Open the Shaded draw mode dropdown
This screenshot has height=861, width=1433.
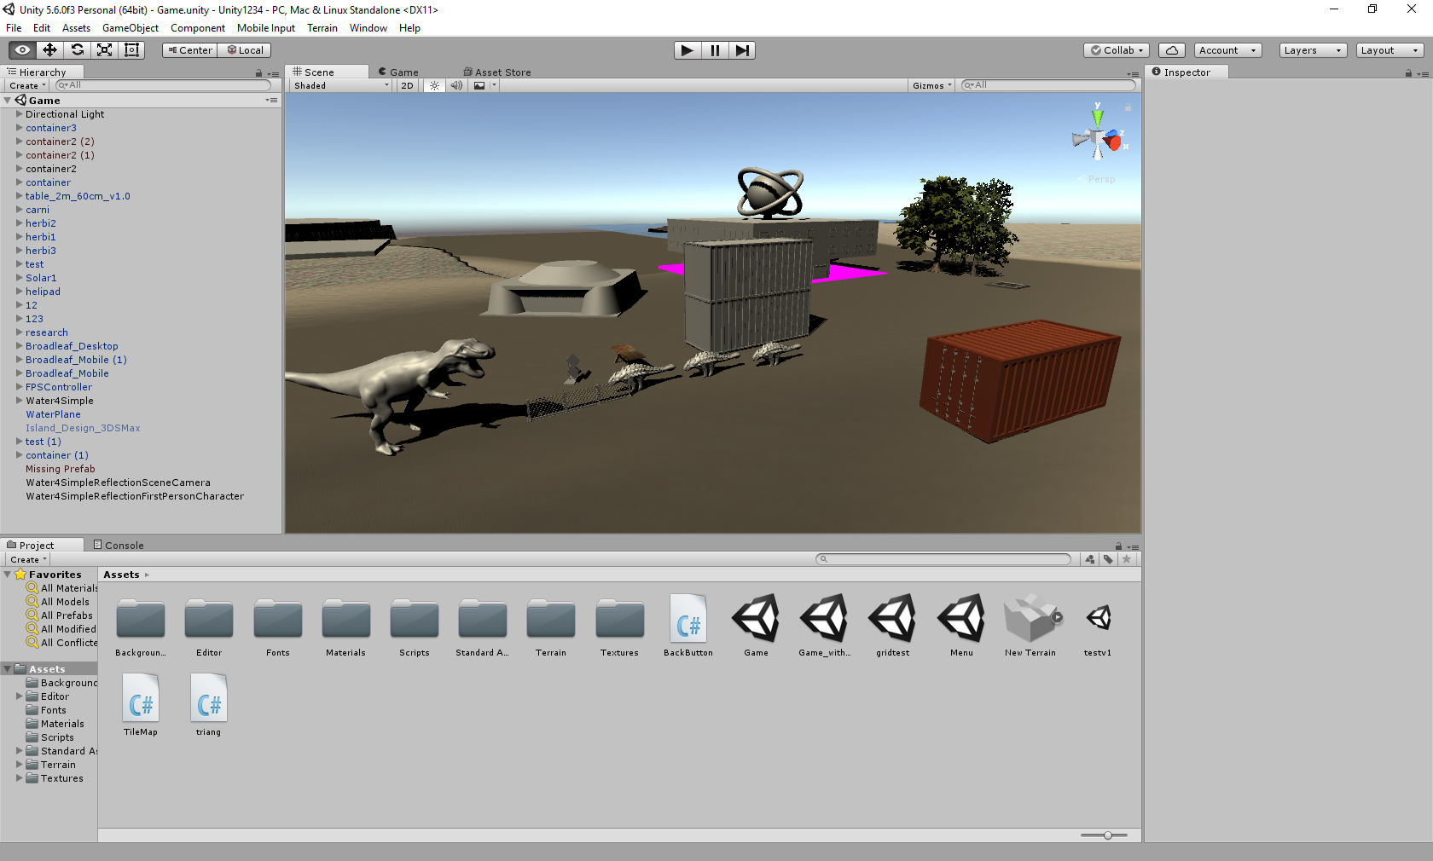coord(340,85)
